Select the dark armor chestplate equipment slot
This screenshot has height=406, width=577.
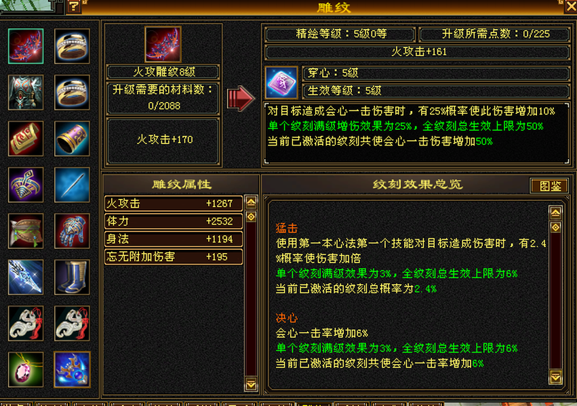coord(26,93)
